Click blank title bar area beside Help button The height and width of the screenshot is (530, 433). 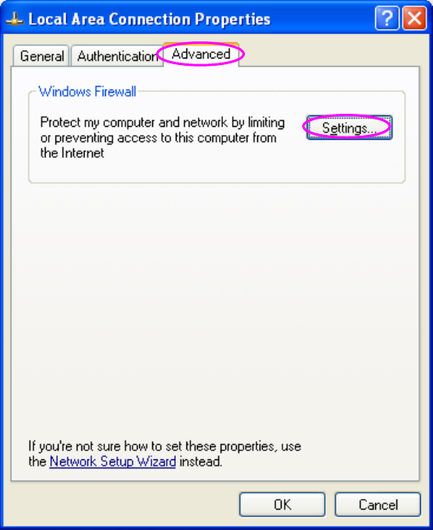pos(321,19)
